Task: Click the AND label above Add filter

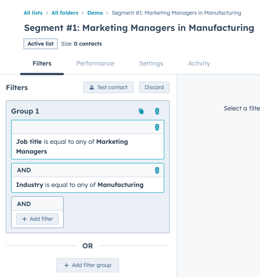Action: tap(24, 204)
